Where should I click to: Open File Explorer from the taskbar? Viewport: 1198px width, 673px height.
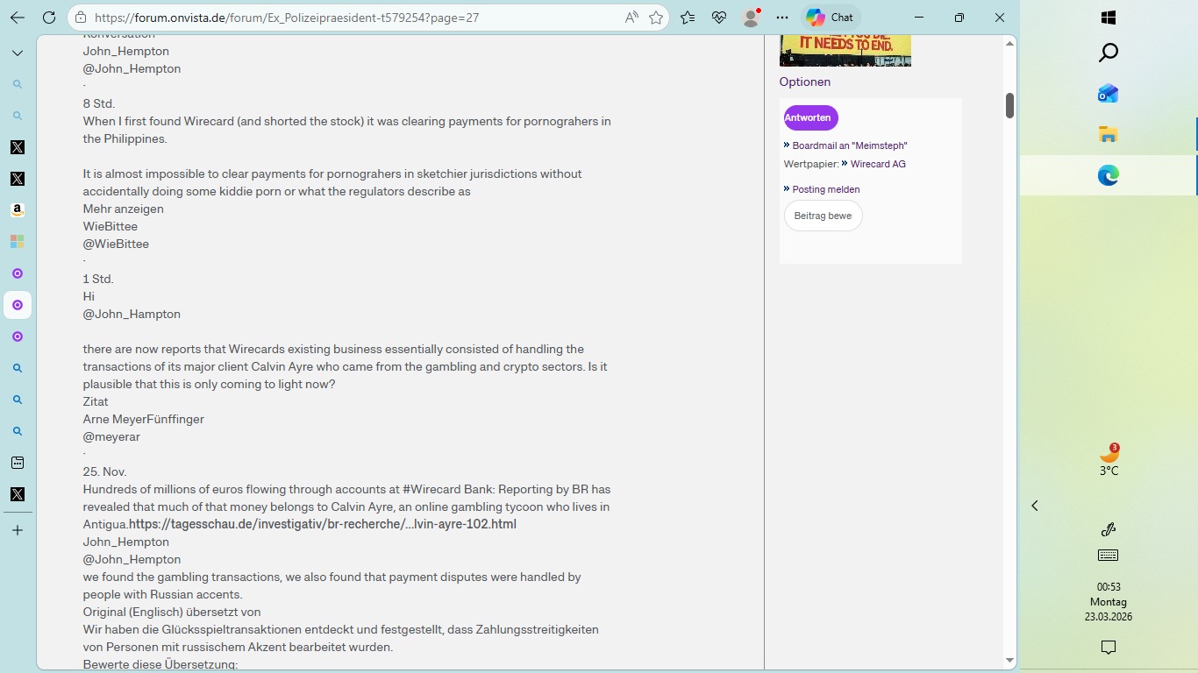point(1109,134)
